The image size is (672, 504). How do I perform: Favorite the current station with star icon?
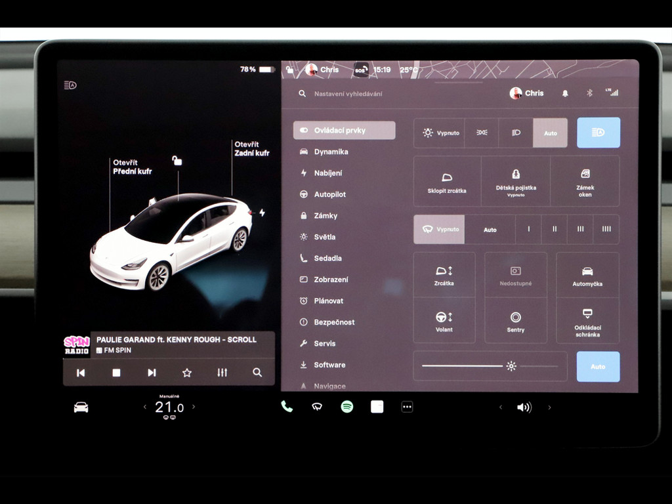click(187, 373)
